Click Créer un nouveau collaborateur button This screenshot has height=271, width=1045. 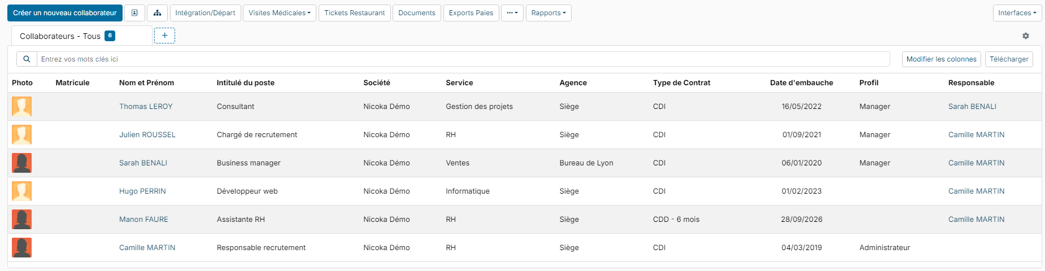pyautogui.click(x=65, y=13)
